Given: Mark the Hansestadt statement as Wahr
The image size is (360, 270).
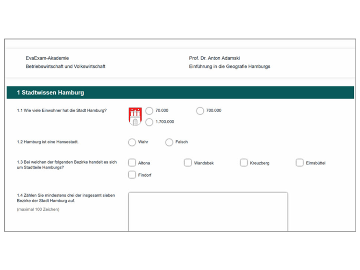Looking at the screenshot, I should click(132, 142).
